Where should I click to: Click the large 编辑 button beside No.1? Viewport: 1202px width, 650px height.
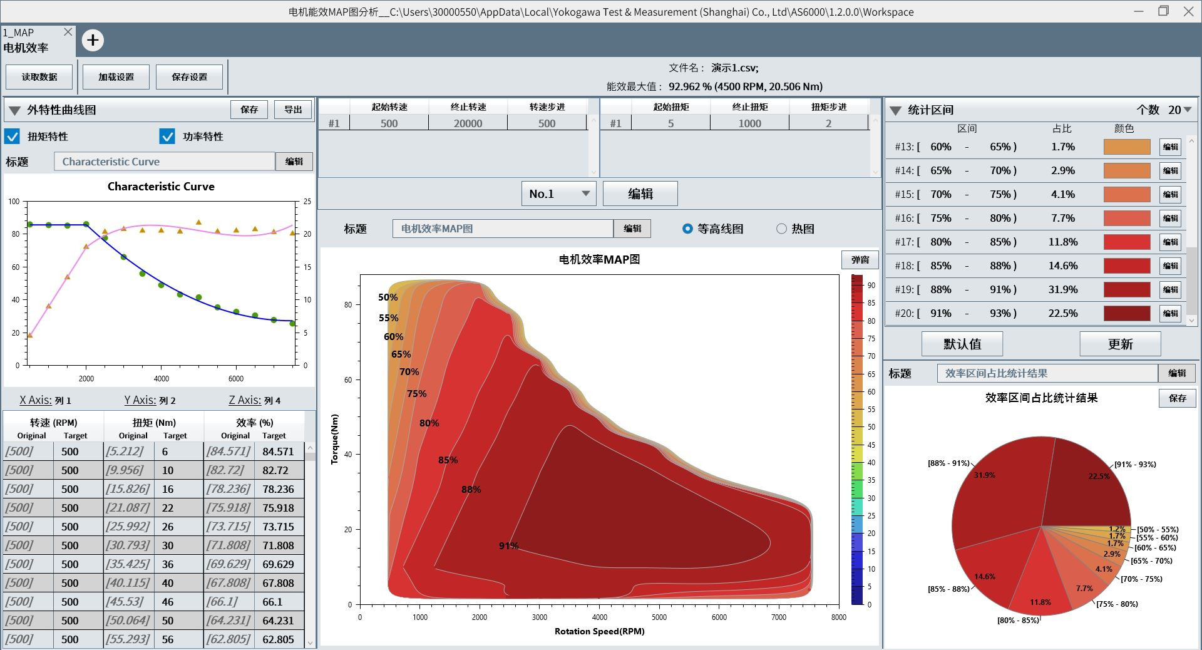tap(640, 193)
